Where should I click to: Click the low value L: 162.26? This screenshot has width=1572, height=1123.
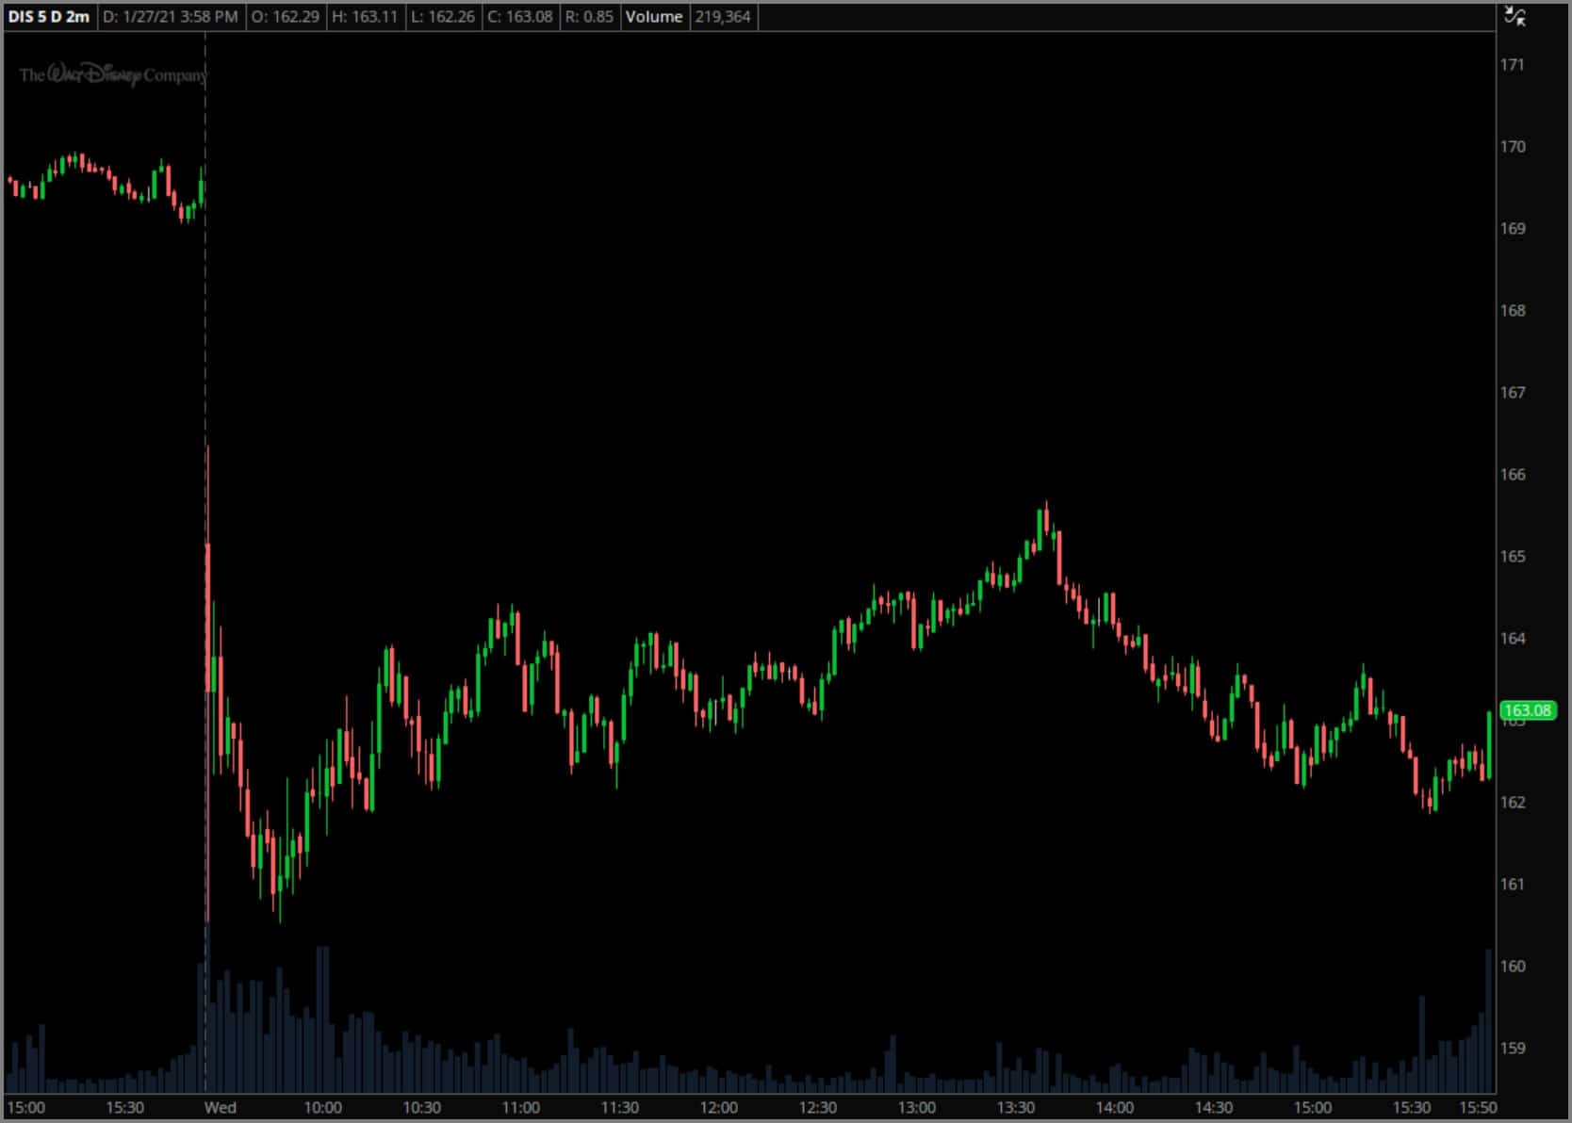(x=443, y=17)
